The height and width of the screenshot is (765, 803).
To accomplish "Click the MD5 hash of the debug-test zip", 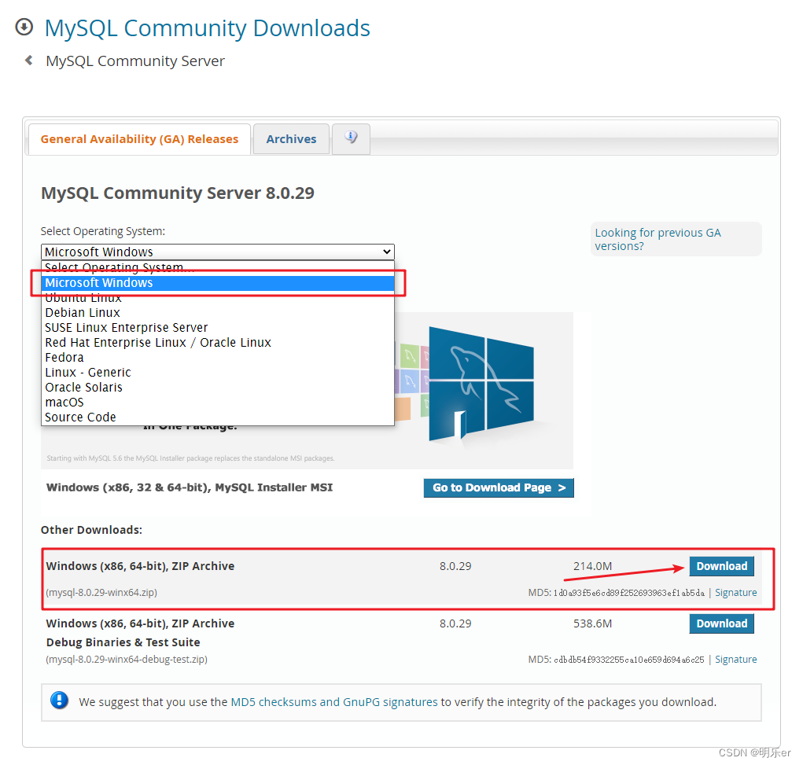I will pos(629,660).
